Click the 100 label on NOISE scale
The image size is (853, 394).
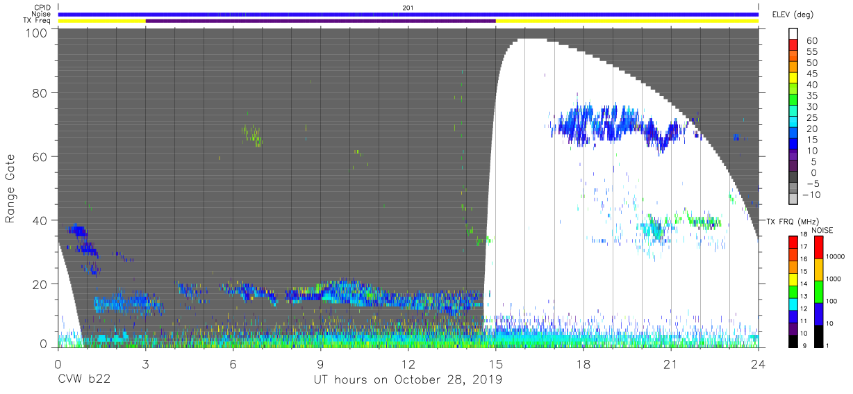(832, 301)
